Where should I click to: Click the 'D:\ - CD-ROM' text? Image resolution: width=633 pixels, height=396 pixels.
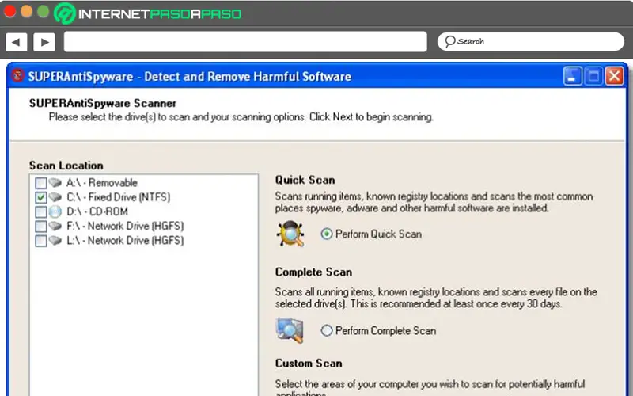[97, 211]
